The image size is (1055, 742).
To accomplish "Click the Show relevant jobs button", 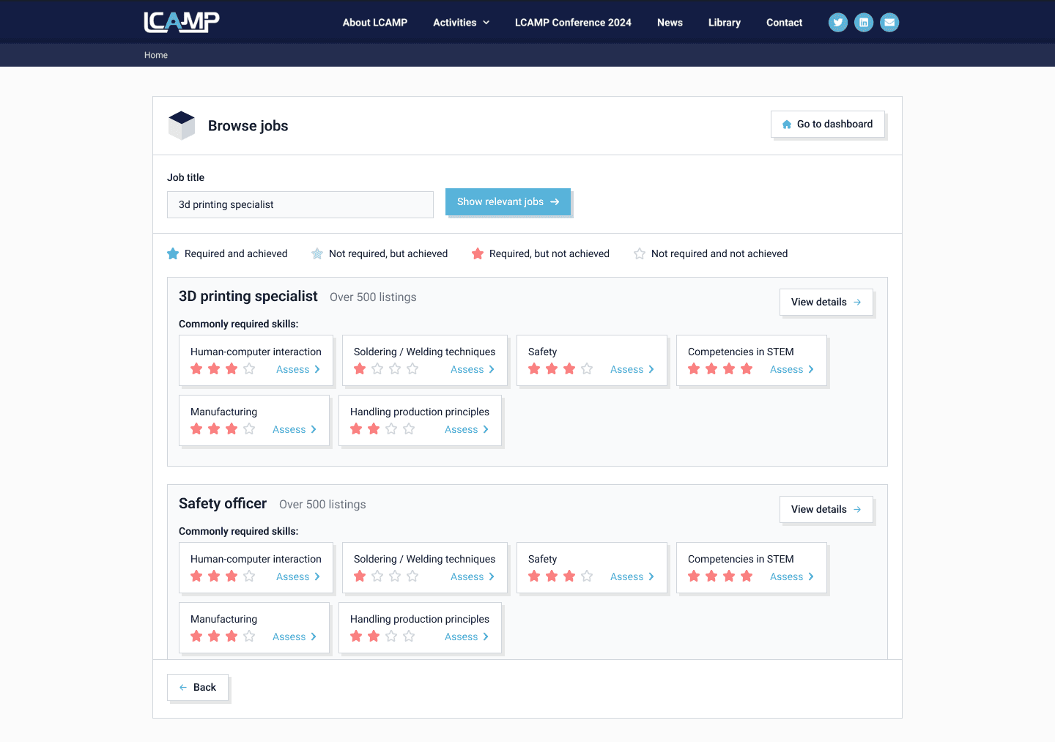I will pos(508,201).
